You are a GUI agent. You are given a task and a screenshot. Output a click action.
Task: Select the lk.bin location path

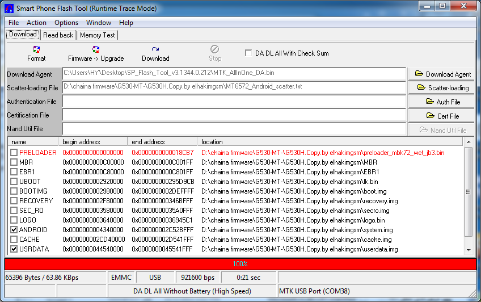(290, 182)
